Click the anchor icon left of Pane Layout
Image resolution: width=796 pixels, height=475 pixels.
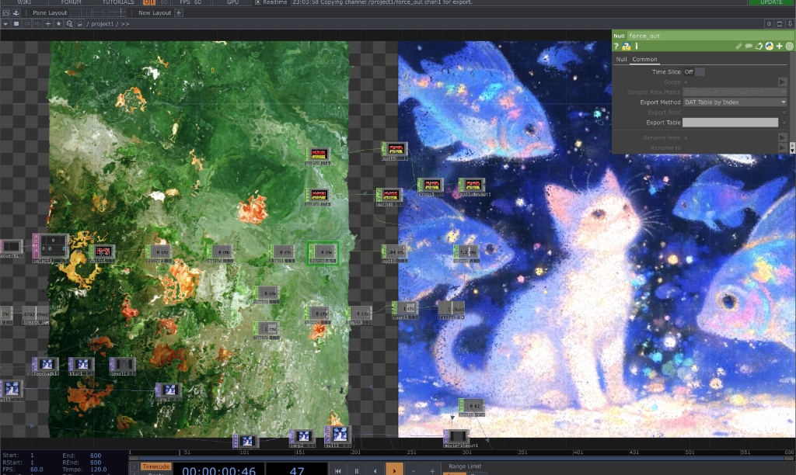[16, 12]
